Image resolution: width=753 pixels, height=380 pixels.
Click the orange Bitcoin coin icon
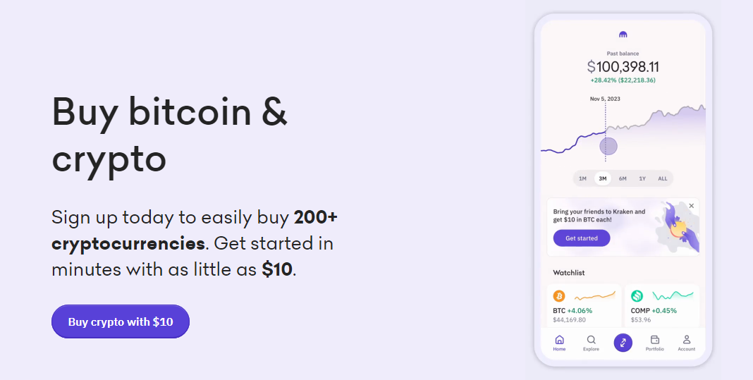tap(559, 296)
